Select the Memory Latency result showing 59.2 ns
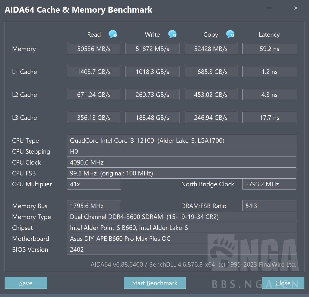Screen dimensions: 309x297 click(x=269, y=48)
